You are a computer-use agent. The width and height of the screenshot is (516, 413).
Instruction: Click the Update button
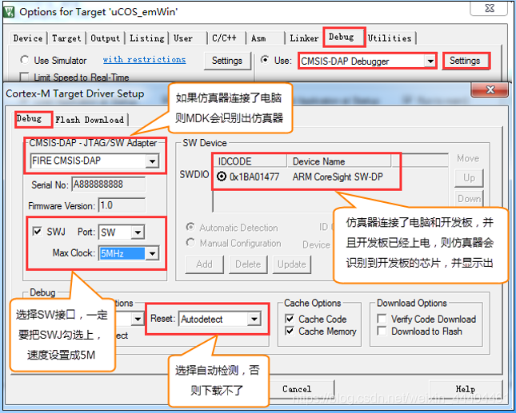pos(292,264)
